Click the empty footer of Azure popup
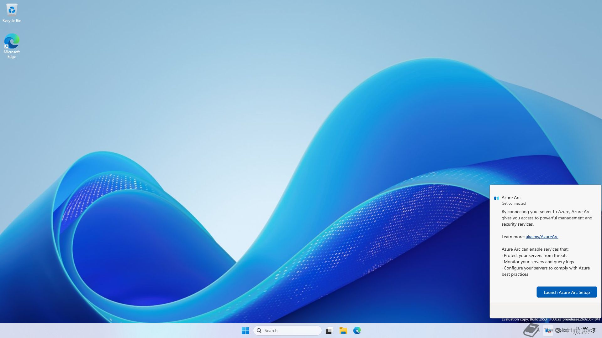The height and width of the screenshot is (338, 602). (x=545, y=310)
